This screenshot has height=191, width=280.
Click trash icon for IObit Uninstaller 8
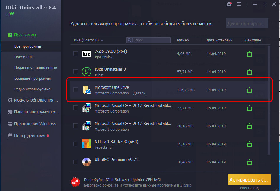[249, 72]
